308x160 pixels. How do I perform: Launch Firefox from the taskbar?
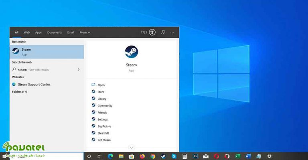pos(142,156)
